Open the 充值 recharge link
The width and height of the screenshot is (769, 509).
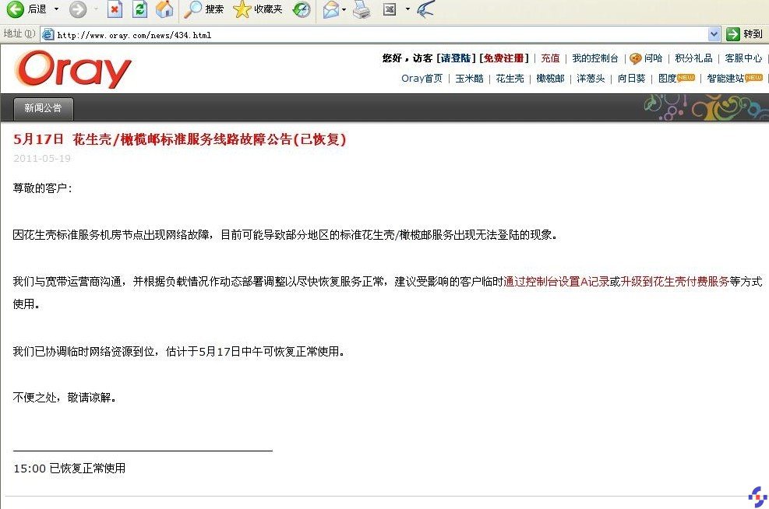point(550,58)
